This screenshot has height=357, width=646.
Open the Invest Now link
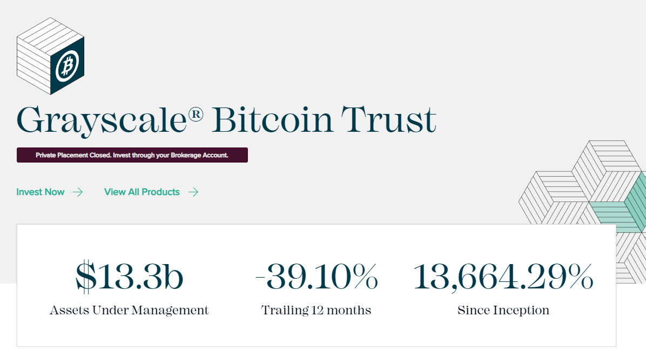point(40,192)
